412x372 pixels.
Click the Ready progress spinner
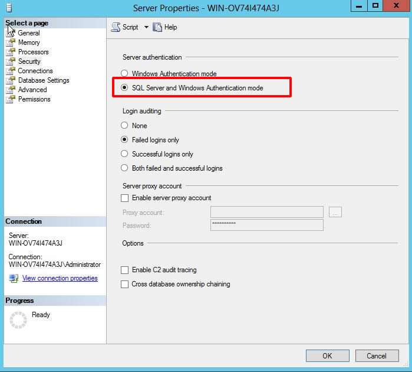[x=18, y=320]
